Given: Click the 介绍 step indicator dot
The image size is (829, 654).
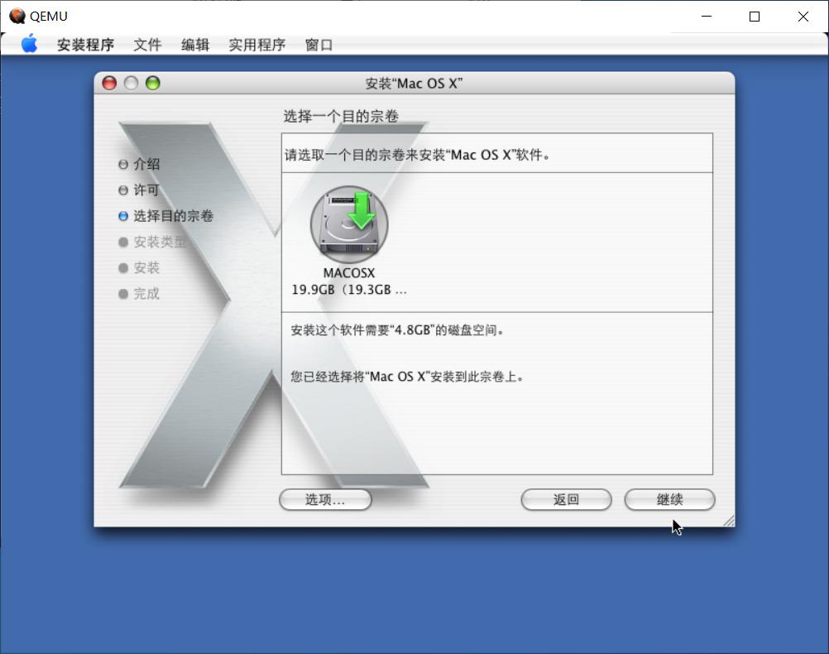Looking at the screenshot, I should [x=122, y=164].
